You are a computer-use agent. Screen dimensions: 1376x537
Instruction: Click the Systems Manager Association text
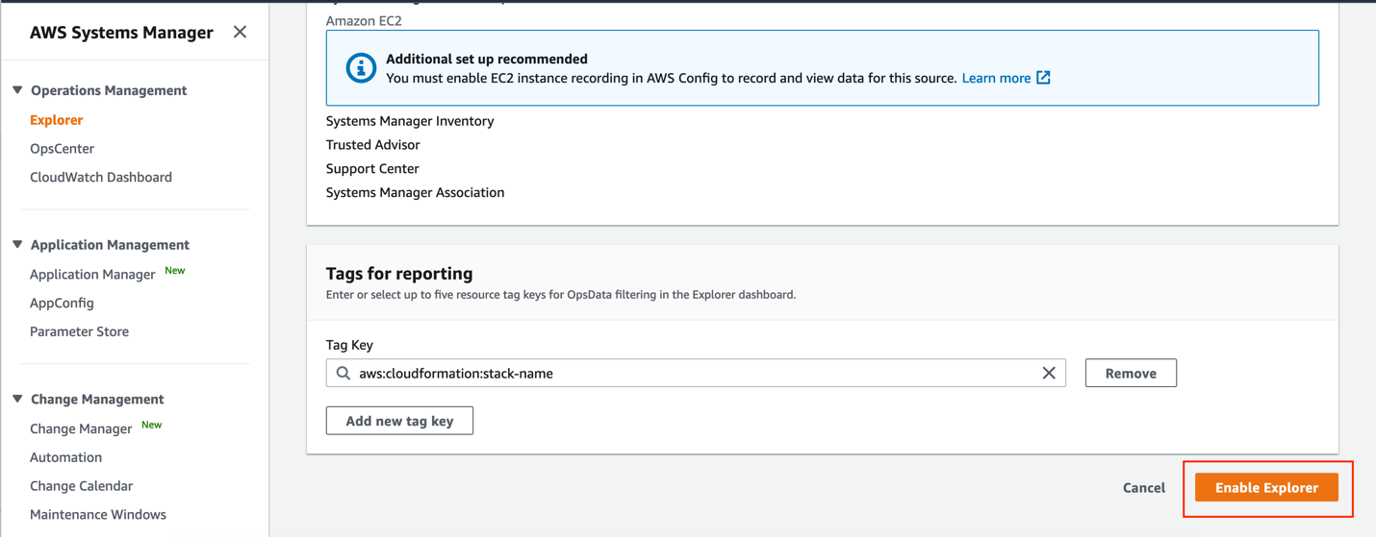415,192
